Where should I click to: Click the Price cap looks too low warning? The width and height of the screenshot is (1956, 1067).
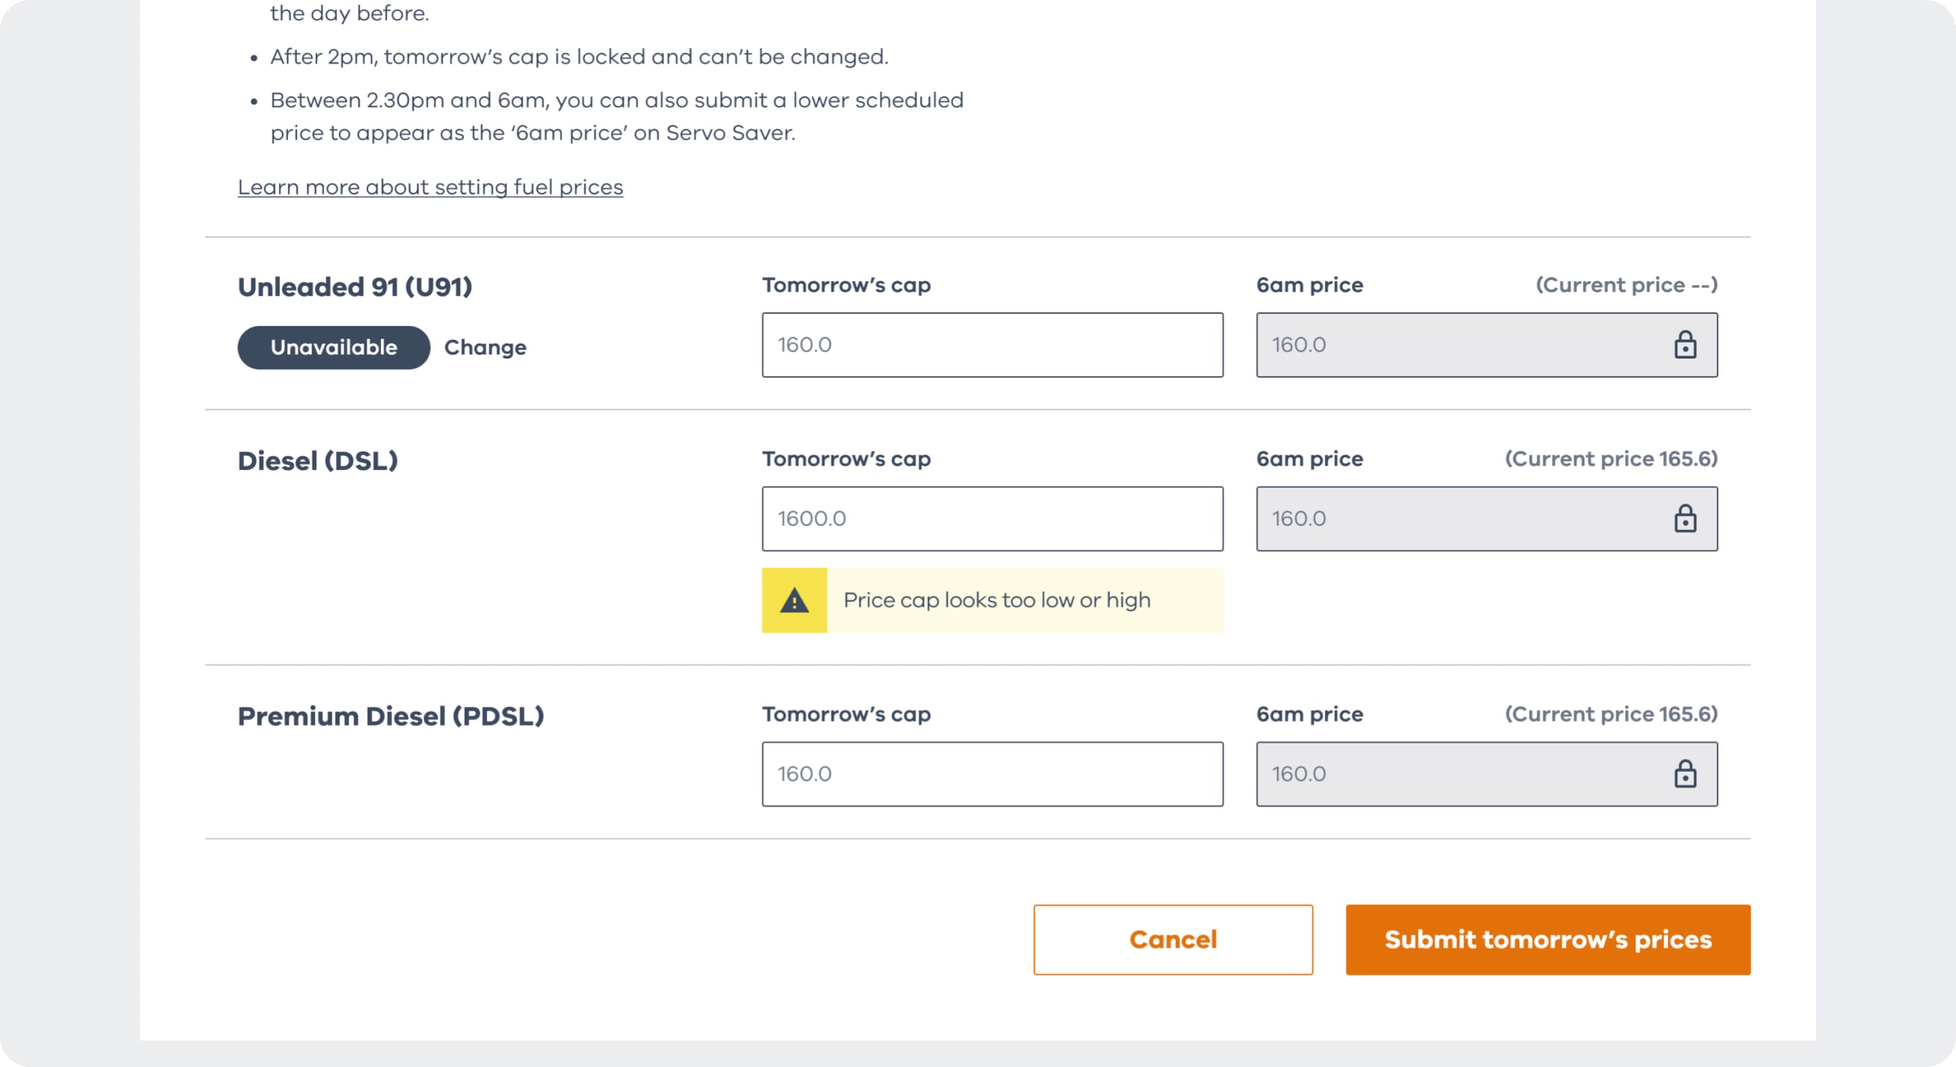coord(996,600)
